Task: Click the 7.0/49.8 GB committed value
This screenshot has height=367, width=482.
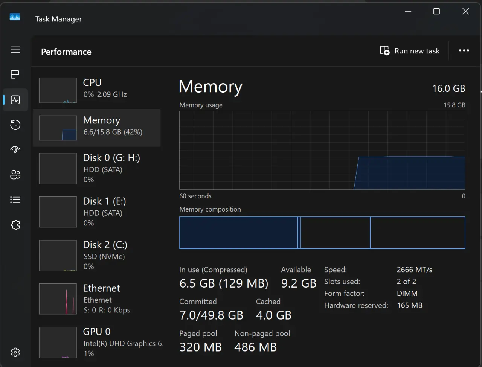Action: tap(211, 315)
